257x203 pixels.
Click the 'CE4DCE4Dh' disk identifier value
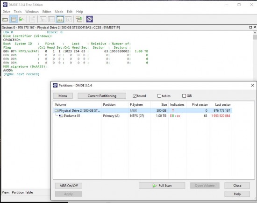pyautogui.click(x=12, y=40)
